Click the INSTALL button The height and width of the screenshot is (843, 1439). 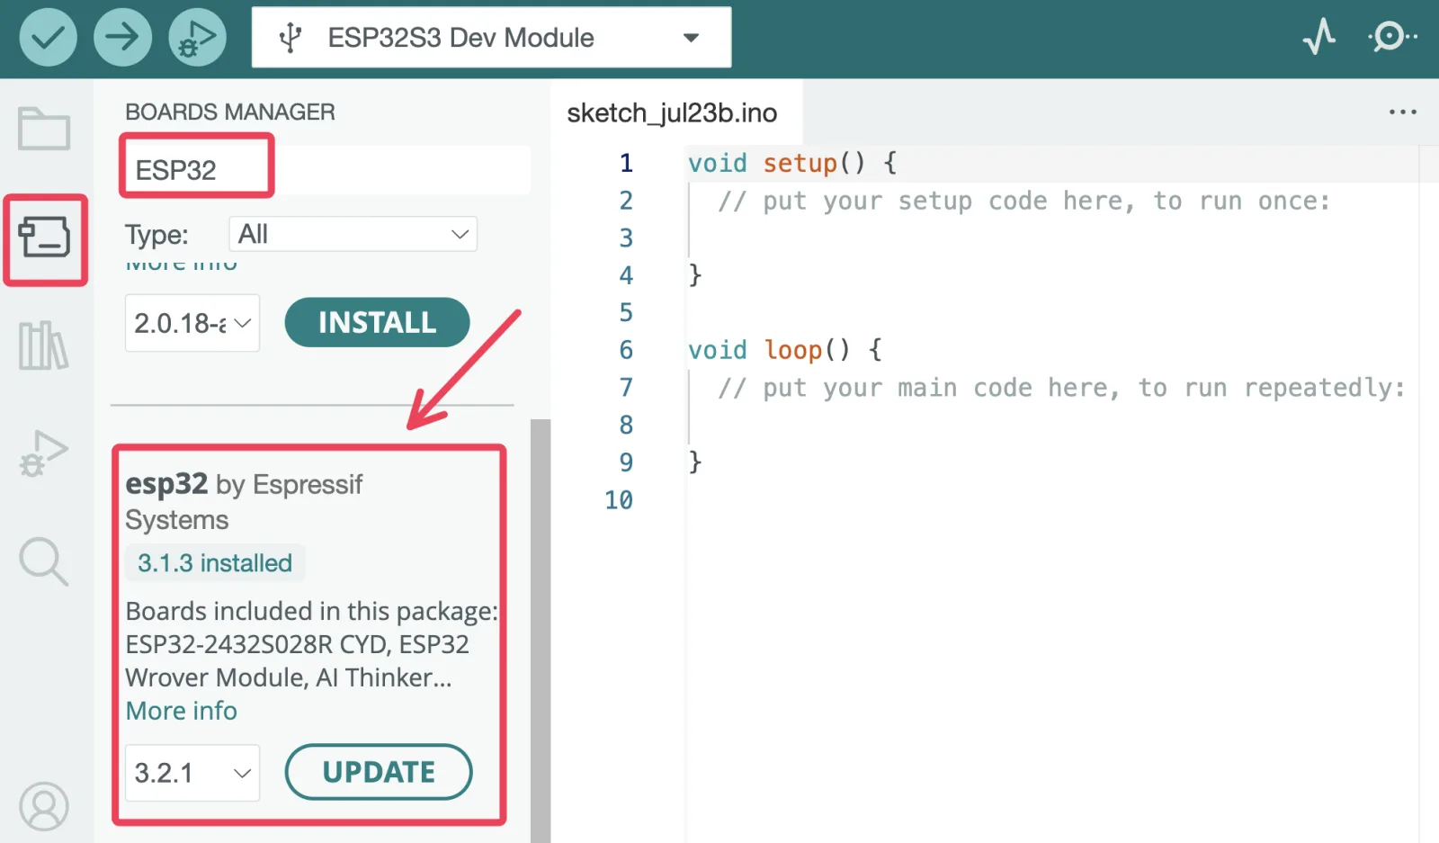pyautogui.click(x=377, y=322)
